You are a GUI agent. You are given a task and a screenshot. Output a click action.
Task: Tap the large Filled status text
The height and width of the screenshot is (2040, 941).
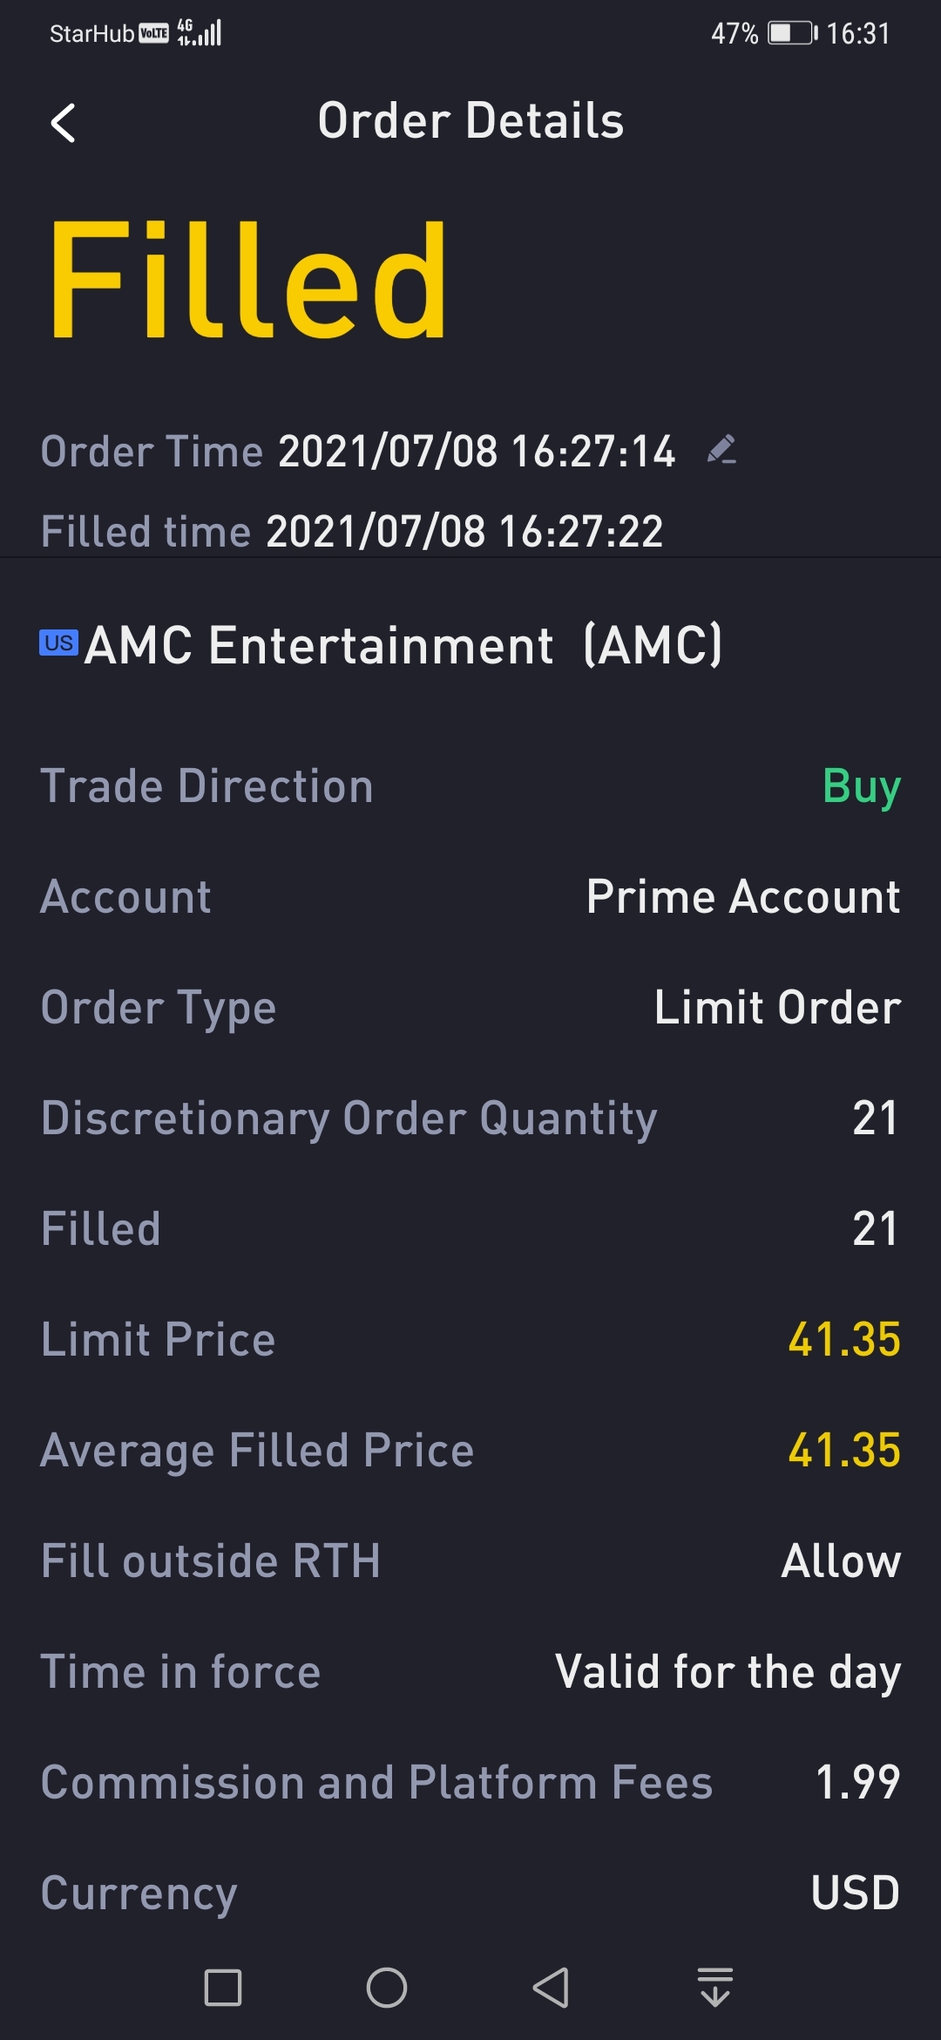[x=248, y=279]
